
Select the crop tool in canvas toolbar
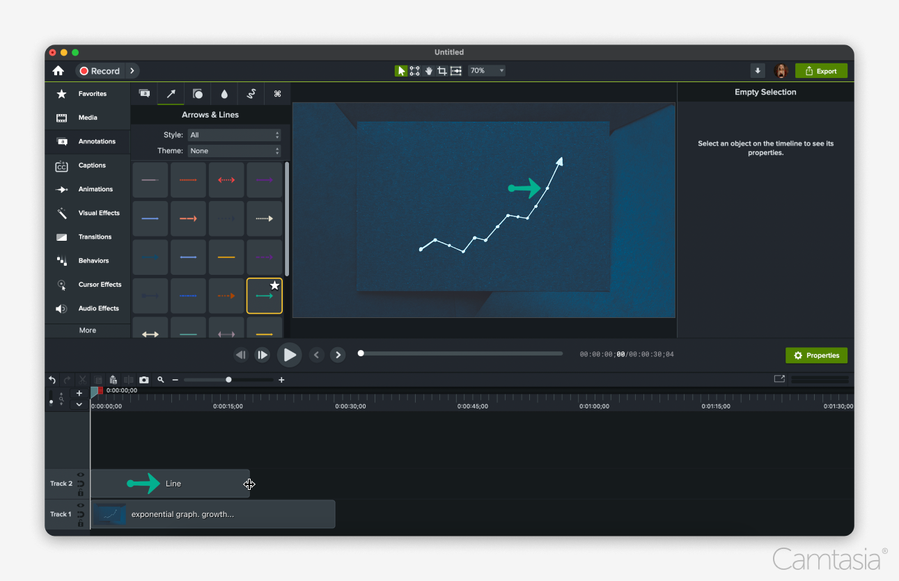pos(442,71)
